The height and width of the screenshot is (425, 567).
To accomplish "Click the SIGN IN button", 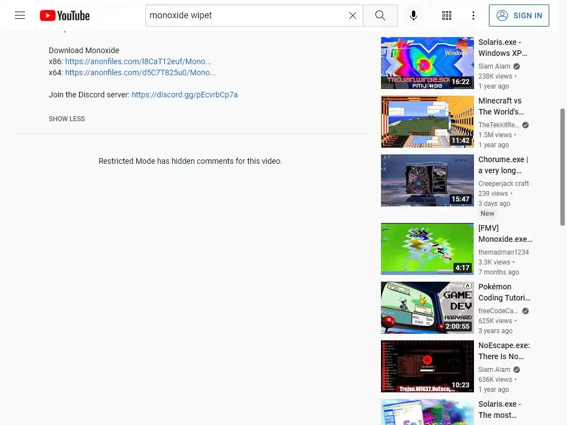I will (518, 15).
